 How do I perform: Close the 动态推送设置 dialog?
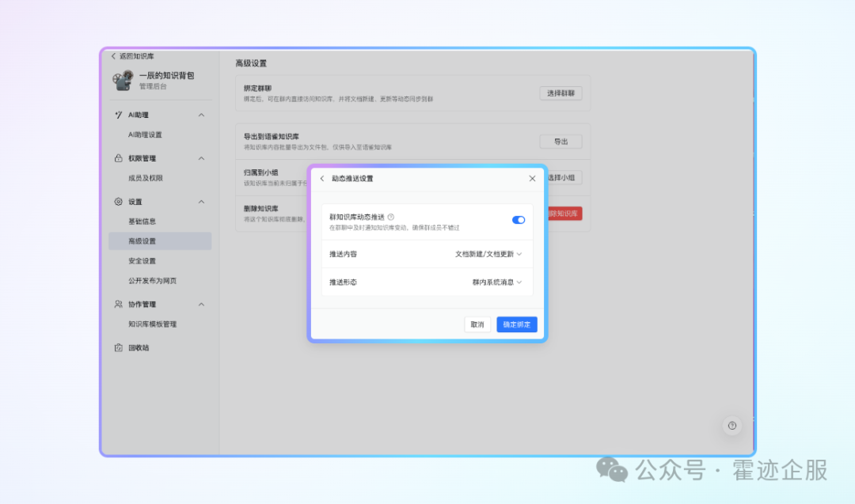click(532, 179)
